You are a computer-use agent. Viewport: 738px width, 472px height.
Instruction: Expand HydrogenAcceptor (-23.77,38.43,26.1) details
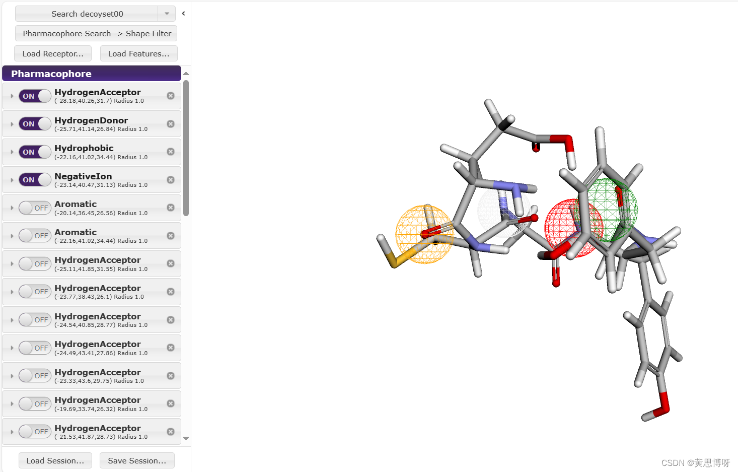point(12,292)
